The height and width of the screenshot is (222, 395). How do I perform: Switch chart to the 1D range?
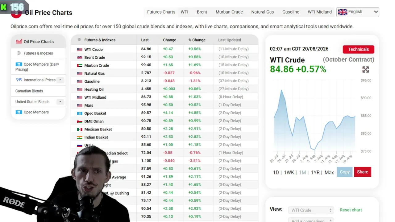pyautogui.click(x=276, y=172)
